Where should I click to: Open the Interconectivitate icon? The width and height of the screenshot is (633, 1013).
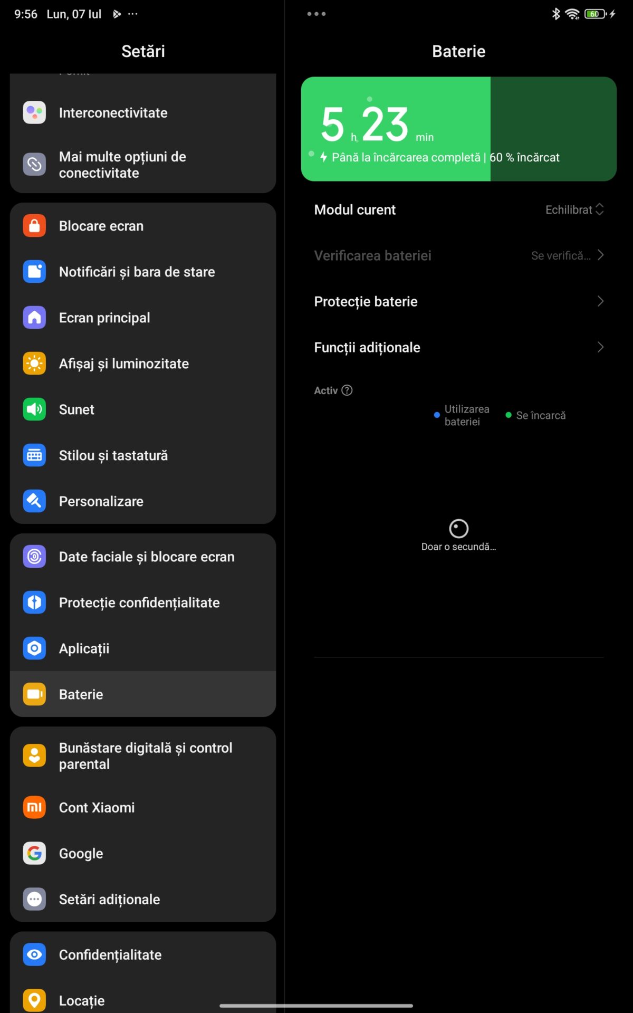tap(34, 112)
